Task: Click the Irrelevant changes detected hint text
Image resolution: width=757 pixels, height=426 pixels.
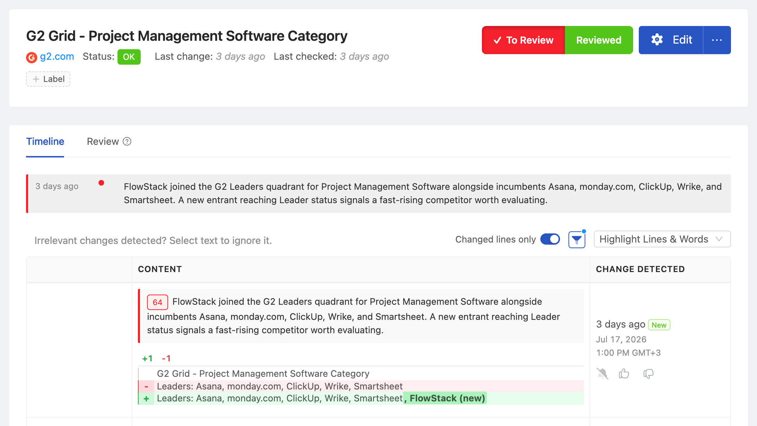Action: click(x=153, y=240)
